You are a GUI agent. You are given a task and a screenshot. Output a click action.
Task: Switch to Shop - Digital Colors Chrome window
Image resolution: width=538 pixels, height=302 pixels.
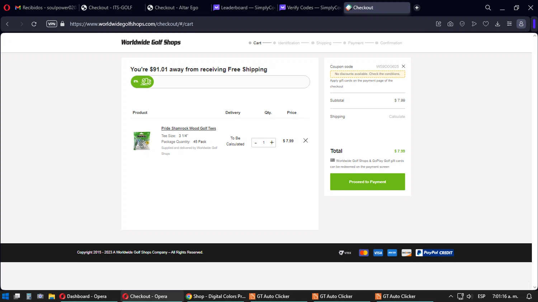(216, 296)
